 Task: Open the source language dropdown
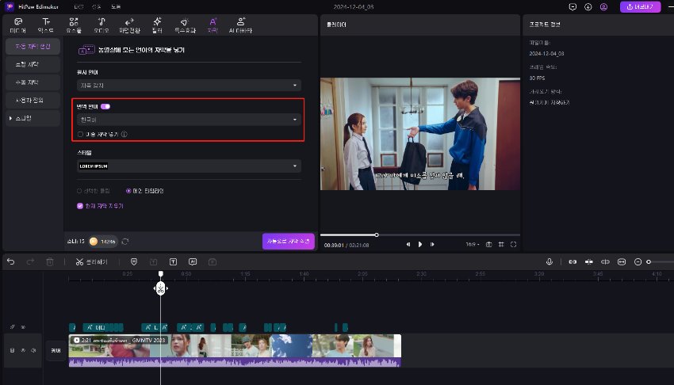click(x=189, y=85)
